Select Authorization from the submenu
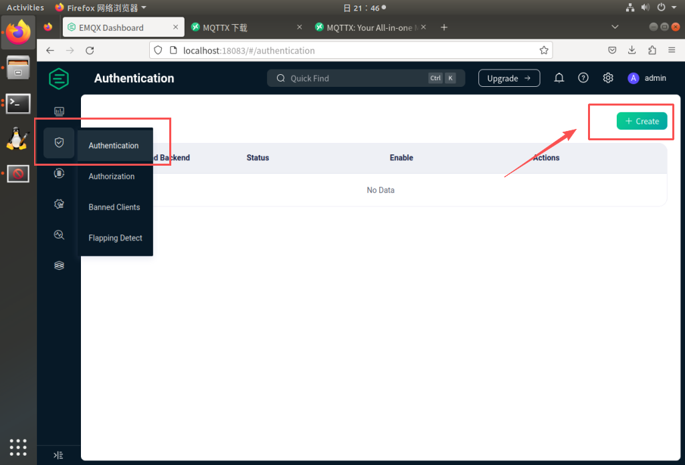The image size is (685, 465). pos(112,176)
